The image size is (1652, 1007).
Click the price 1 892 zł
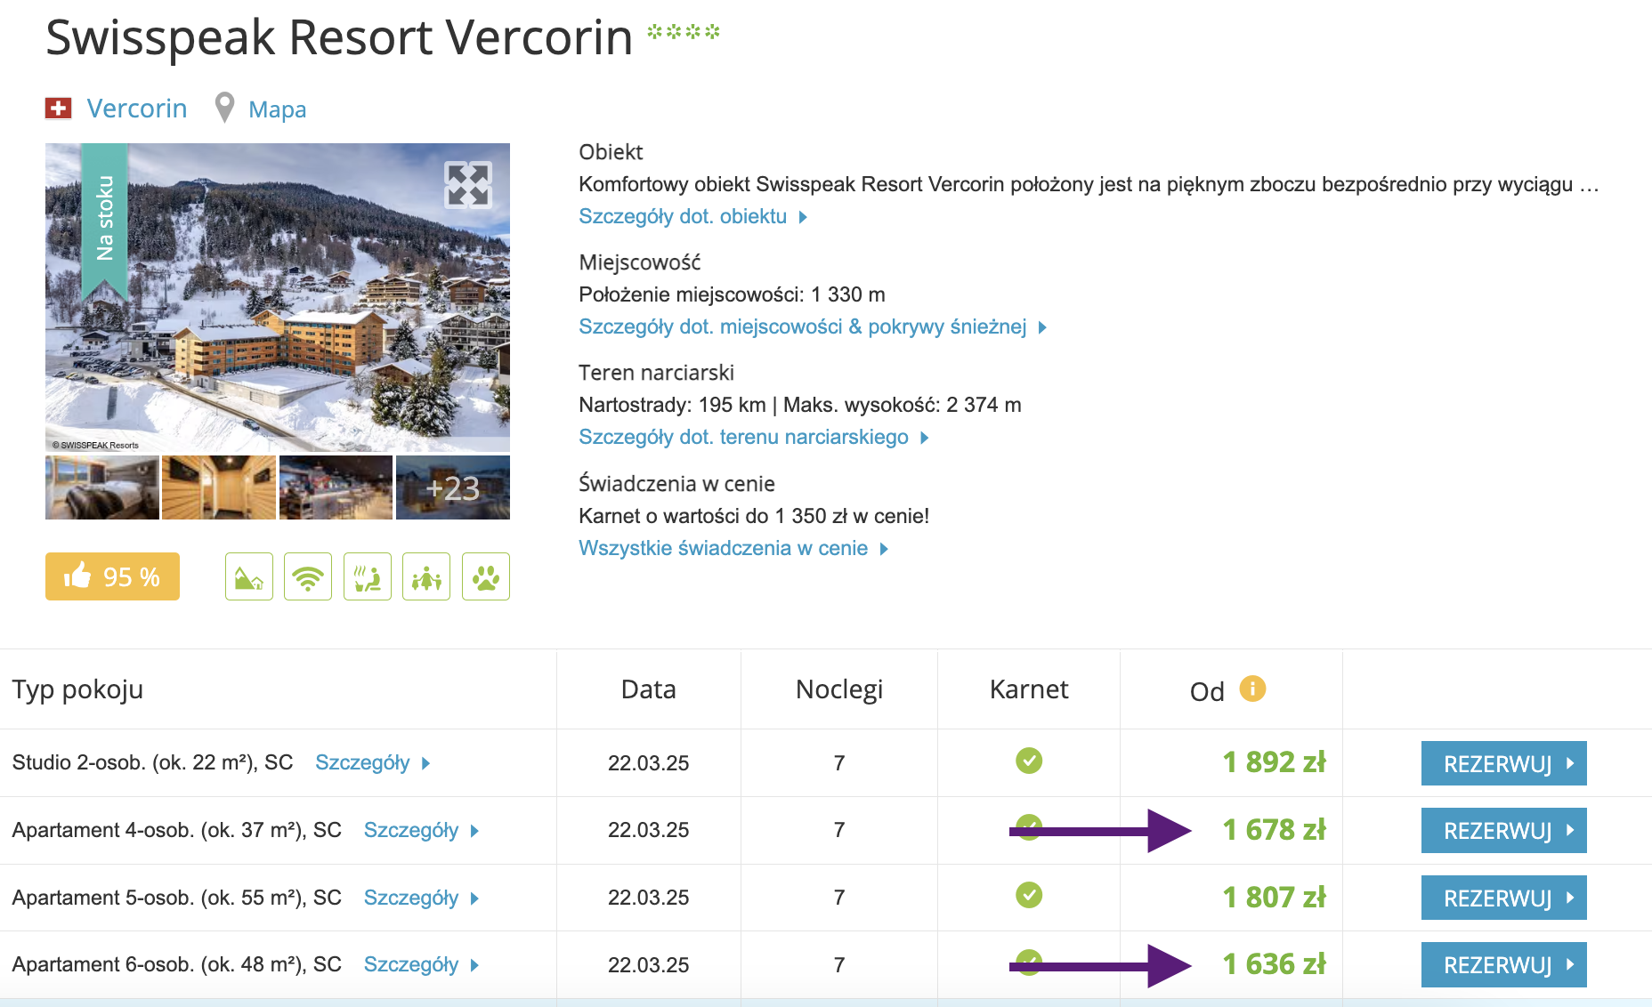tap(1274, 761)
